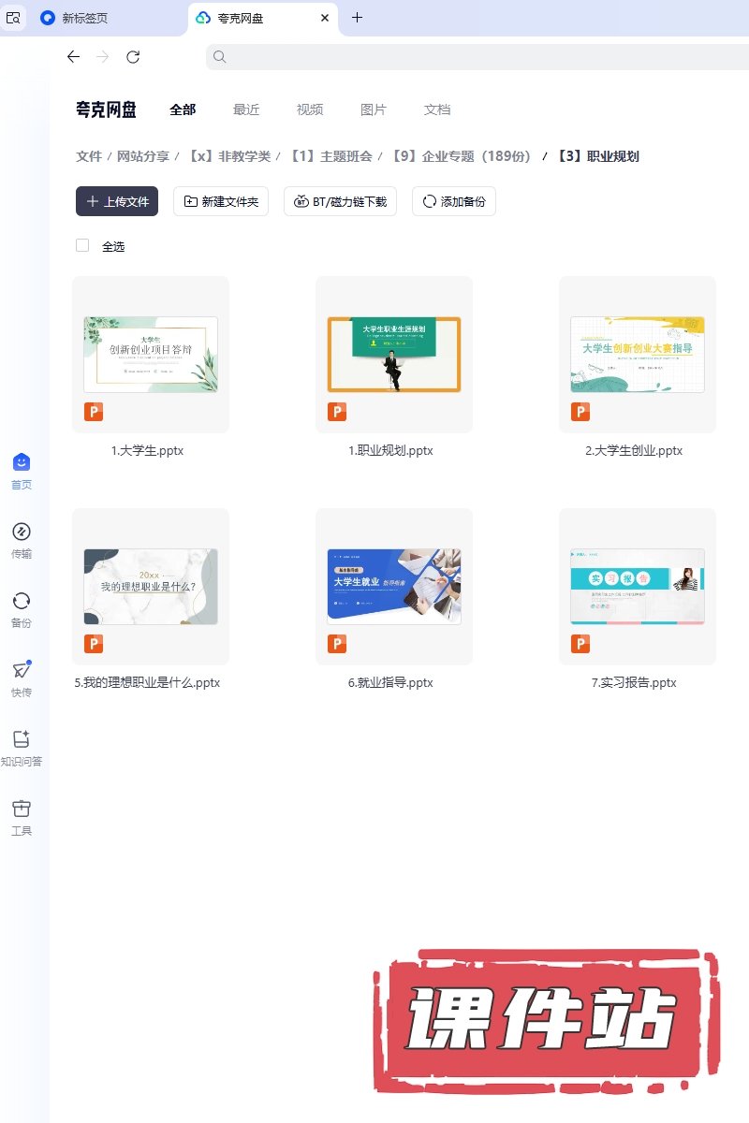Open the 备份 backup sidebar icon

22,602
